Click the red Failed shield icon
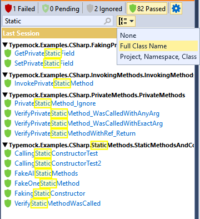Viewport: 200px width, 219px height. tap(8, 8)
